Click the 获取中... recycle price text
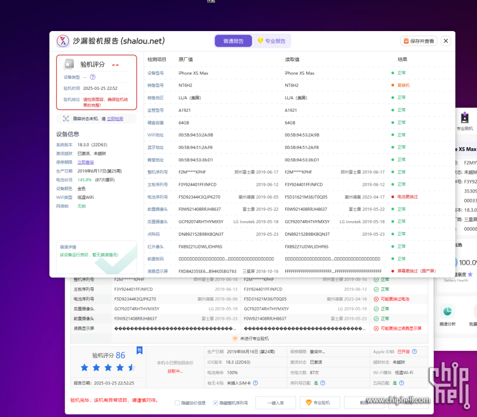 (175, 371)
